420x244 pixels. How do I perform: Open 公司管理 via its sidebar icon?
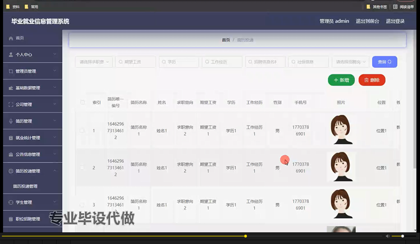click(x=11, y=105)
